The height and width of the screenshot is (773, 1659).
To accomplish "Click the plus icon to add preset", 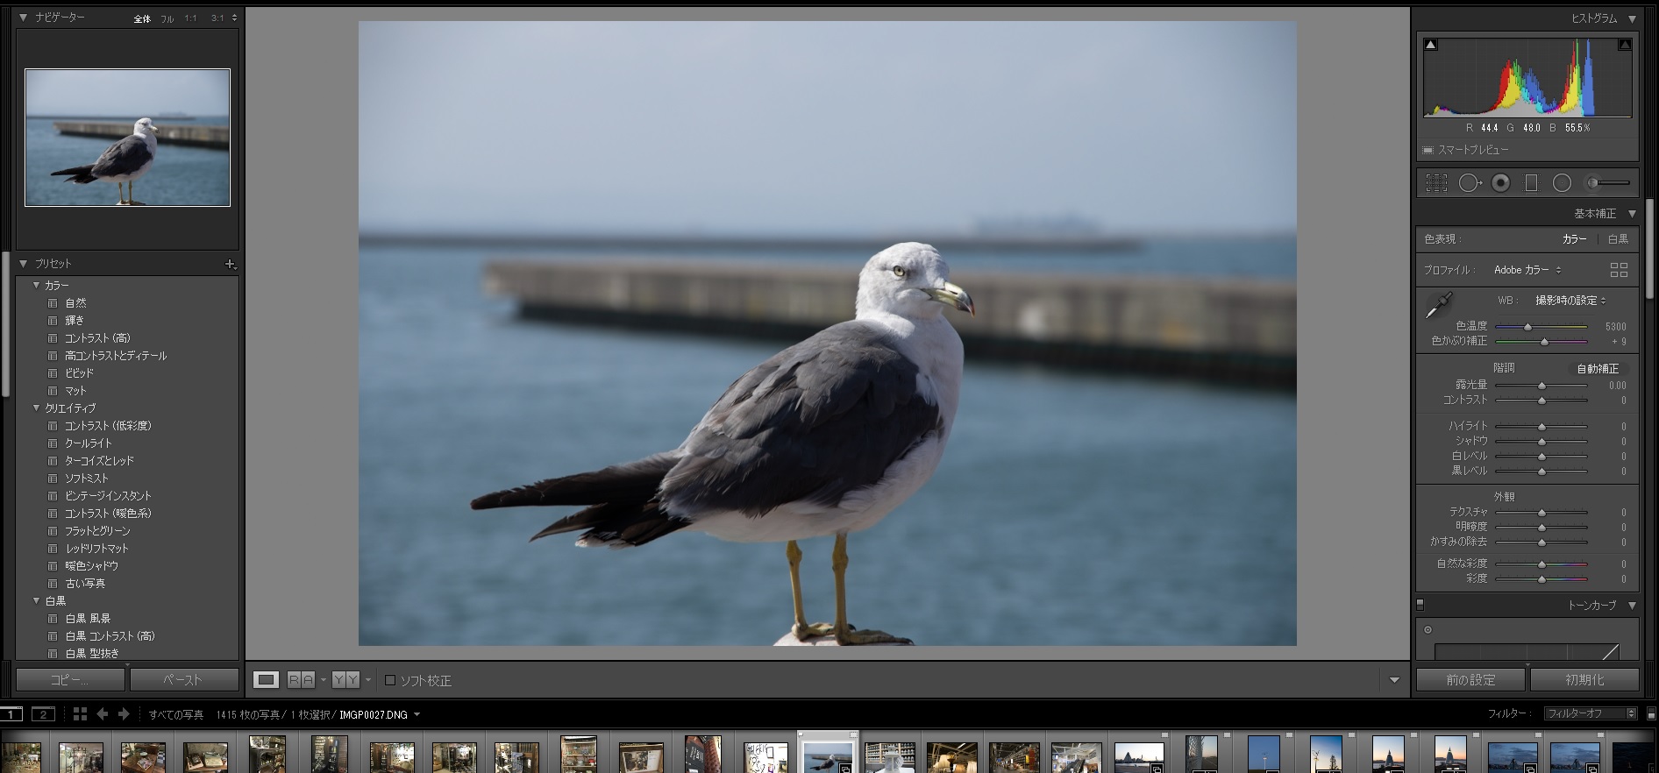I will point(230,264).
